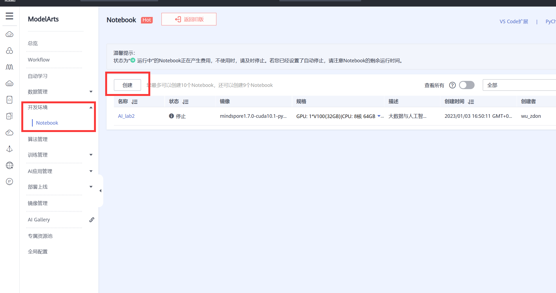Expand the 数据管理 menu
The width and height of the screenshot is (556, 293).
coord(91,92)
